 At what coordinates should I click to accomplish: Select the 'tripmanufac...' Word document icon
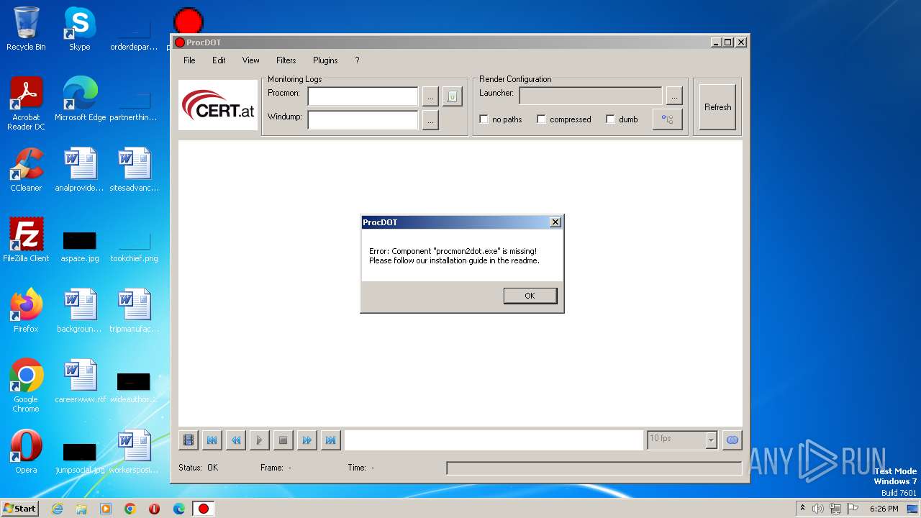pos(134,311)
